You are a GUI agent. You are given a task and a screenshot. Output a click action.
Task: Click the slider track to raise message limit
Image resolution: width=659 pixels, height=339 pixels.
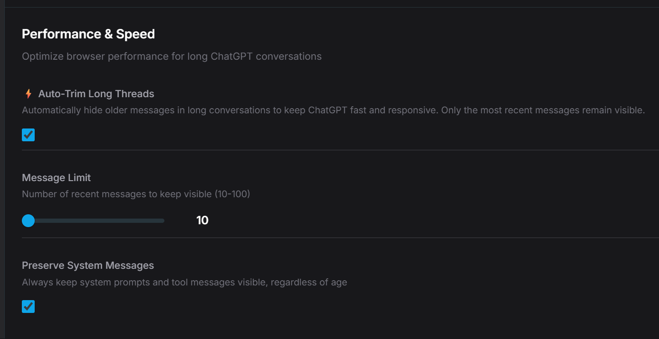(x=119, y=220)
